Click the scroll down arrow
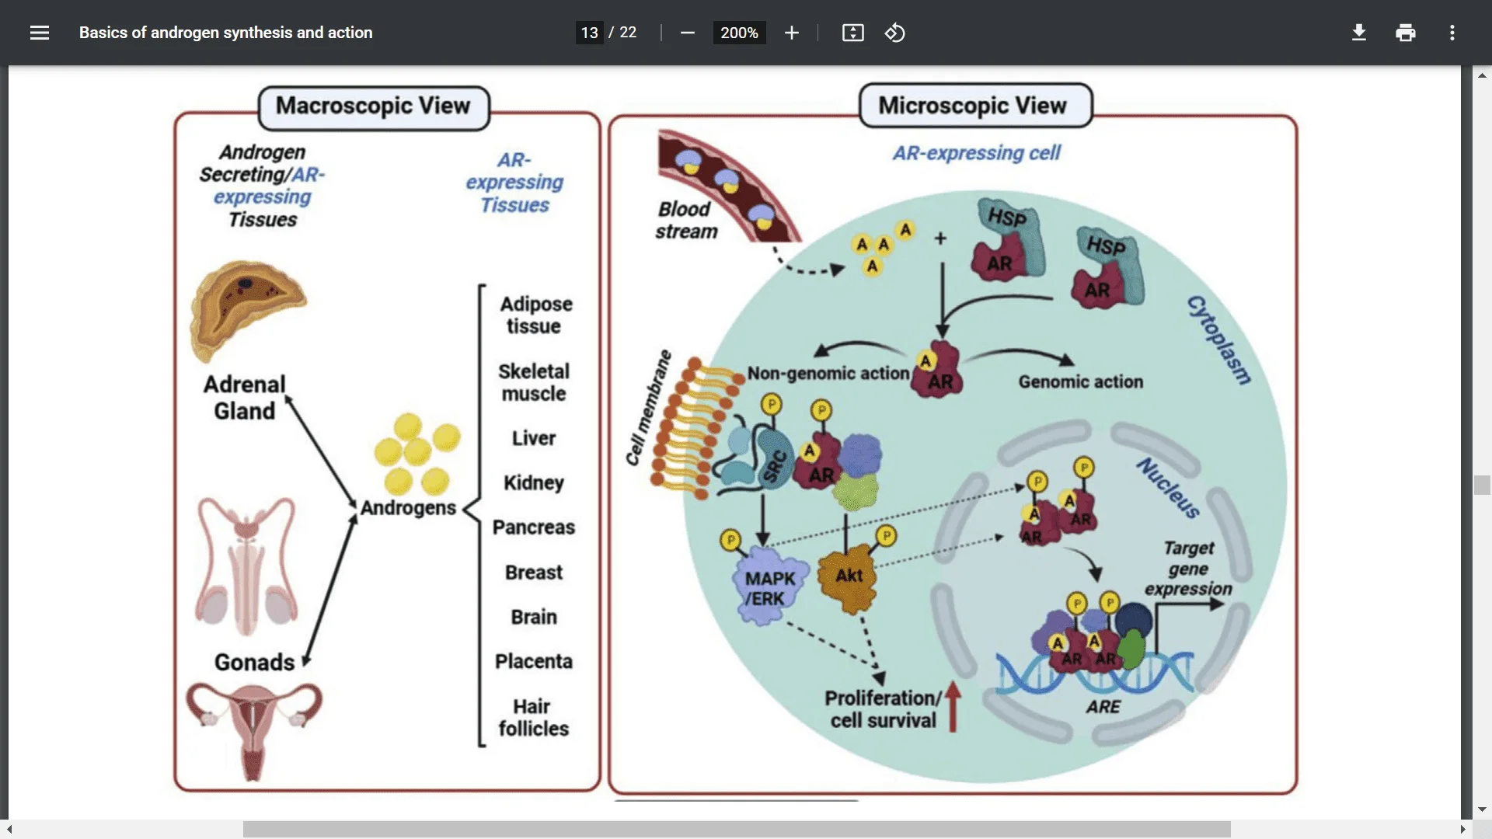 click(1482, 809)
